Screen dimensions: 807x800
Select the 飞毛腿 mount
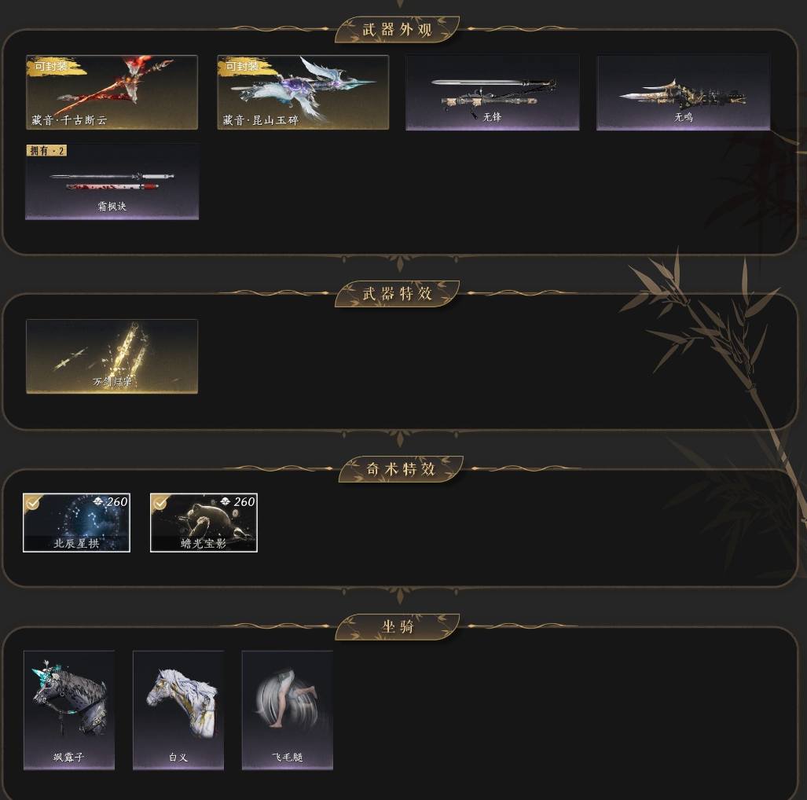pyautogui.click(x=287, y=710)
